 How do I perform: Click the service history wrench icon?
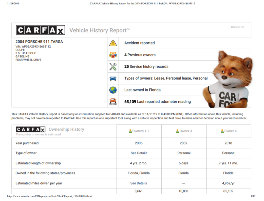113,67
